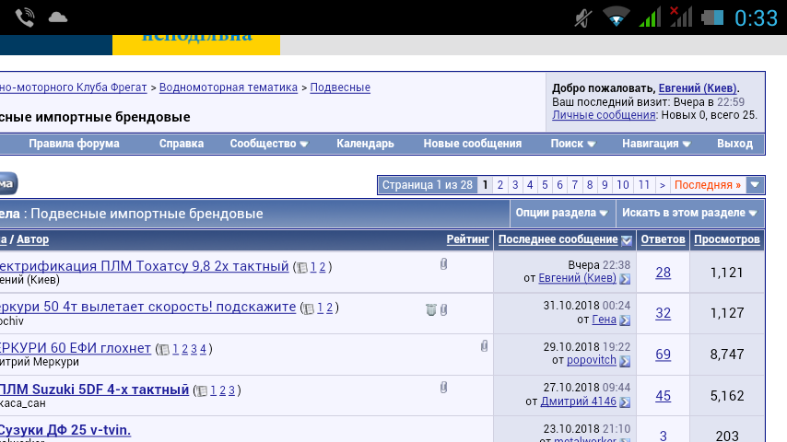The height and width of the screenshot is (442, 787).
Task: Click go-to-last-post arrow beside Дмитрий 4146
Action: click(x=625, y=401)
